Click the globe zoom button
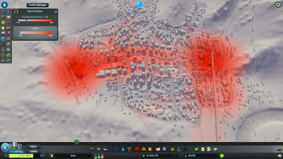The height and width of the screenshot is (159, 283). pos(5,147)
